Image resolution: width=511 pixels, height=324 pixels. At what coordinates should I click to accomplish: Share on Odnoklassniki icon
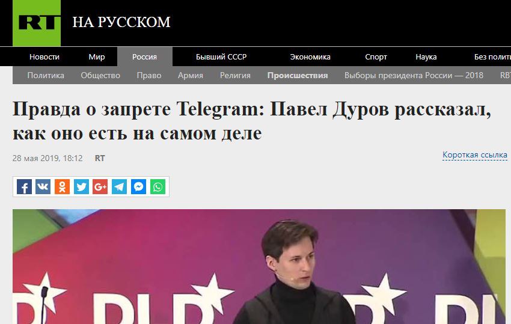point(63,187)
